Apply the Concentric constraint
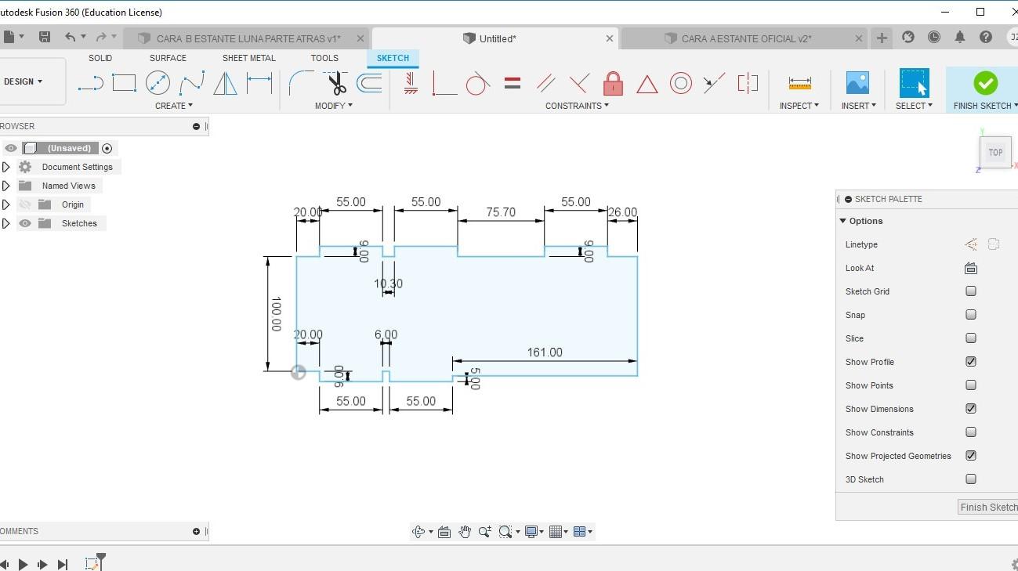The height and width of the screenshot is (571, 1018). click(x=680, y=83)
